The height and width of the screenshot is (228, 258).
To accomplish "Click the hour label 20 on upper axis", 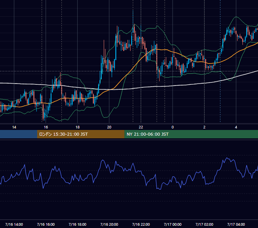I will 109,127.
